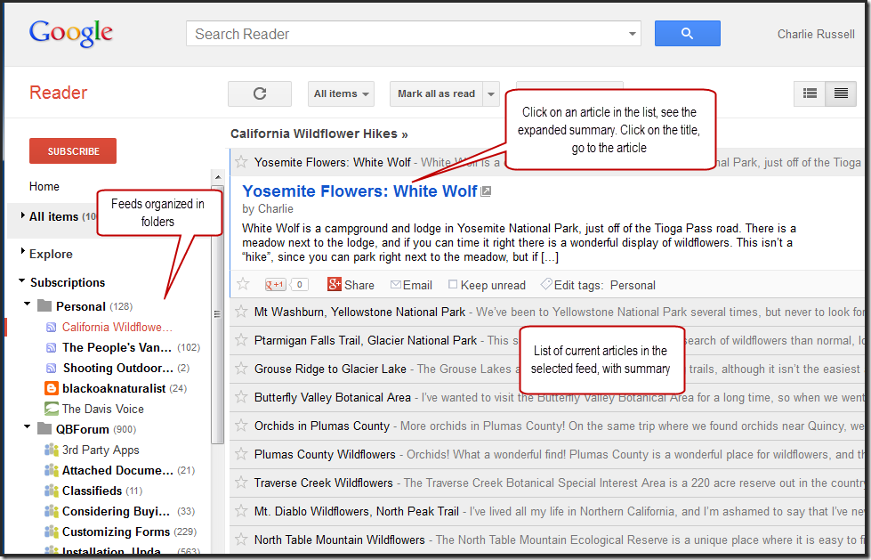Click the Personal tag link

click(x=633, y=285)
